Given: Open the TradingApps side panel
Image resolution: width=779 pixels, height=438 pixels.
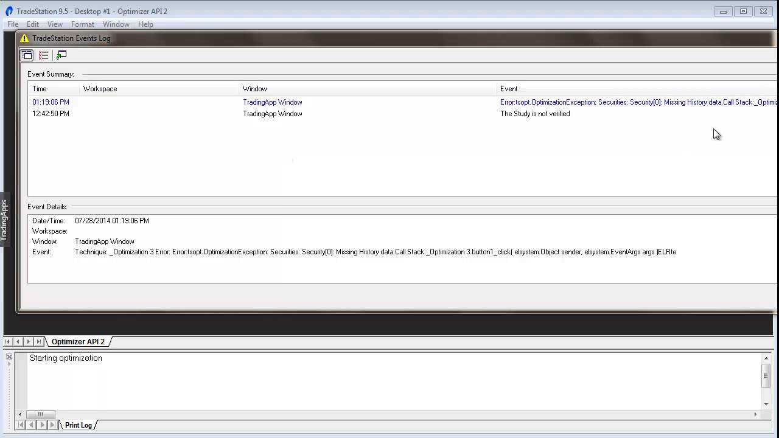Looking at the screenshot, I should click(x=4, y=220).
